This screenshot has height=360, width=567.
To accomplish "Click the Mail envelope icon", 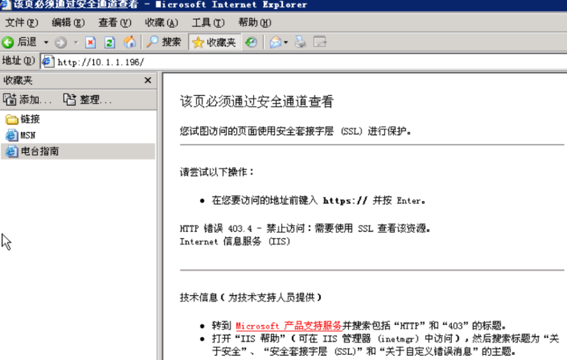I will tap(275, 43).
